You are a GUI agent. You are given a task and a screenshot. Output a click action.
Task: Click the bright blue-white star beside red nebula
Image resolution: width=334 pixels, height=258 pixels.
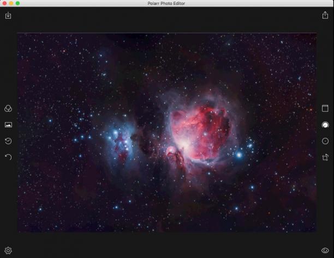click(239, 155)
